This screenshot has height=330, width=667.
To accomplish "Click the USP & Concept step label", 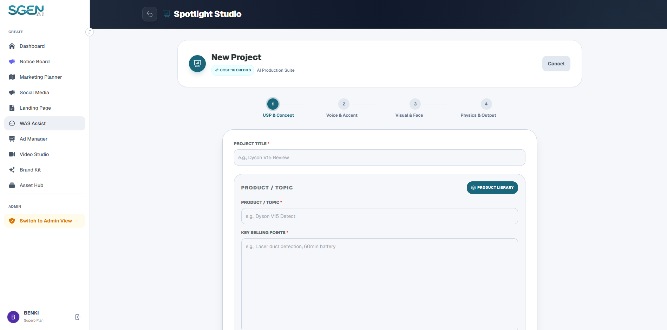I will pos(278,115).
